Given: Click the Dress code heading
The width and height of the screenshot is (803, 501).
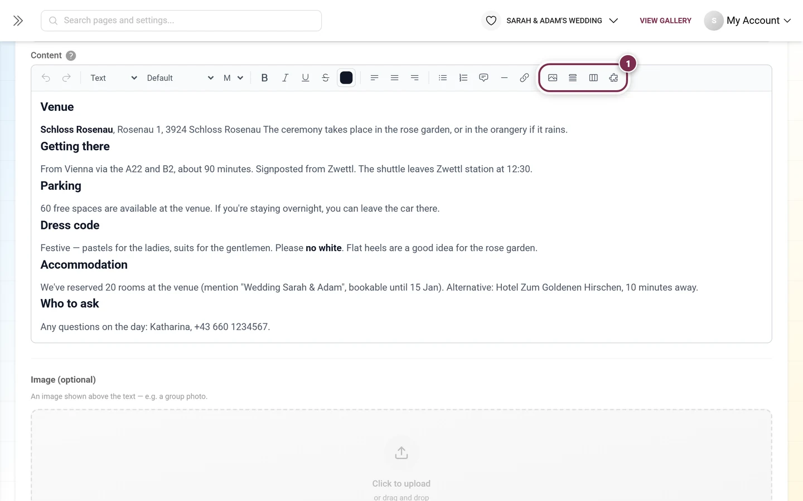Looking at the screenshot, I should (70, 225).
